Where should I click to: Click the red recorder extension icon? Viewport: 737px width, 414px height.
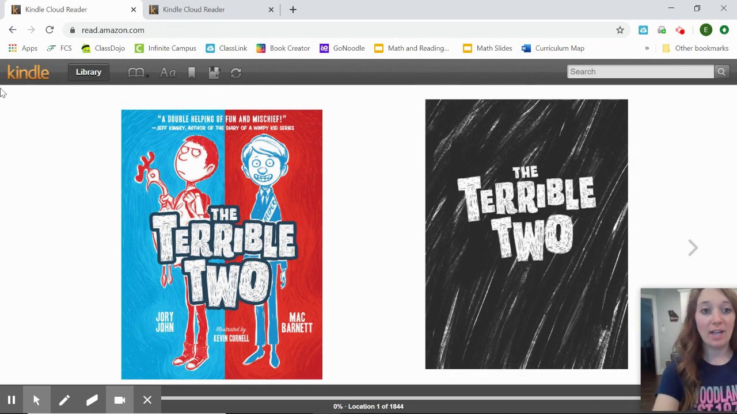click(680, 30)
